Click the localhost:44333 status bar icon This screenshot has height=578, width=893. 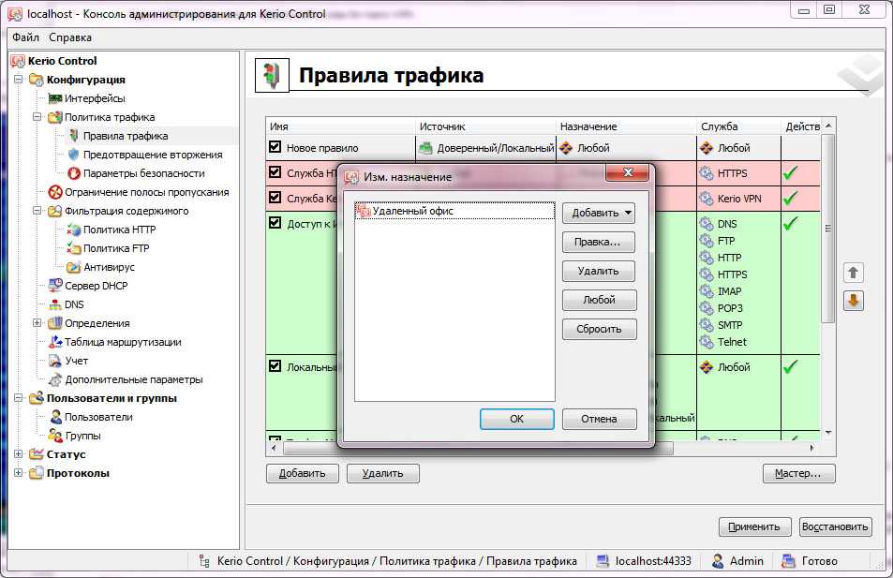pos(603,561)
